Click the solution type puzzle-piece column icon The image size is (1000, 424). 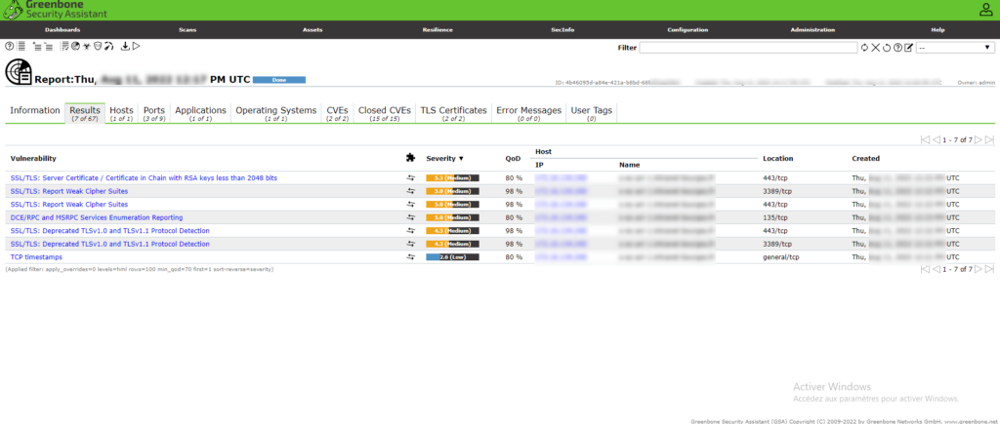click(411, 158)
